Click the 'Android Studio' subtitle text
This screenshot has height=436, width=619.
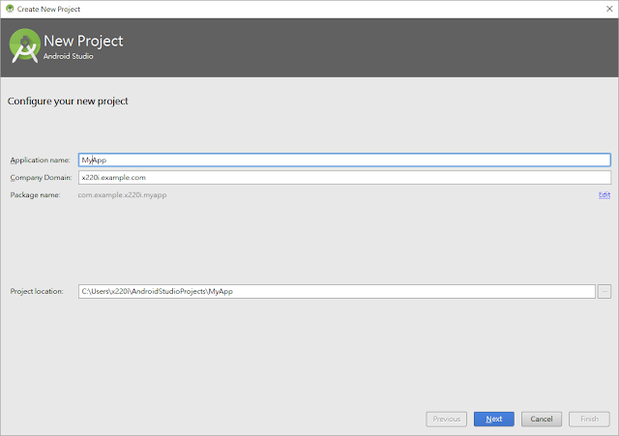(x=69, y=56)
